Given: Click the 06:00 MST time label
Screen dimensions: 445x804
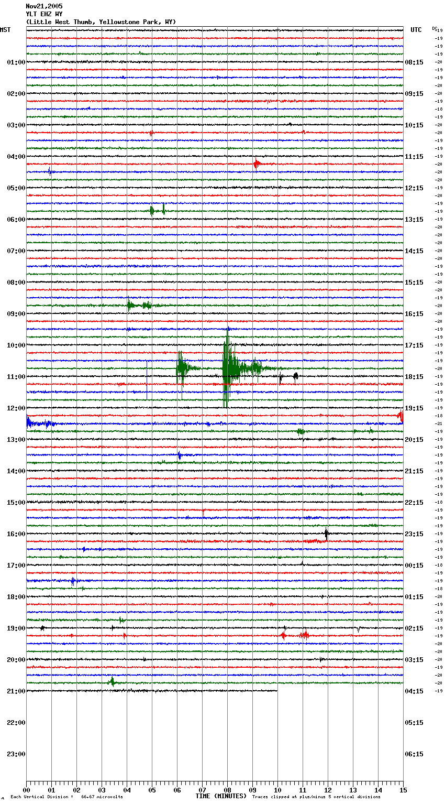Looking at the screenshot, I should pyautogui.click(x=16, y=220).
